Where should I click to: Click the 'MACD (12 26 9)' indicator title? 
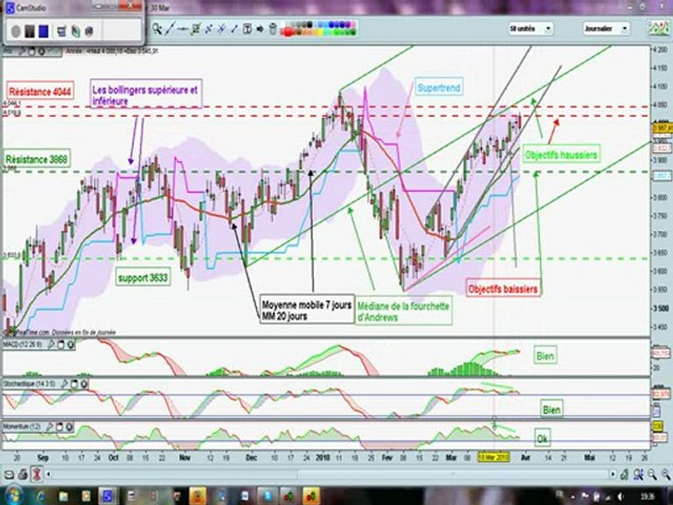pos(23,344)
